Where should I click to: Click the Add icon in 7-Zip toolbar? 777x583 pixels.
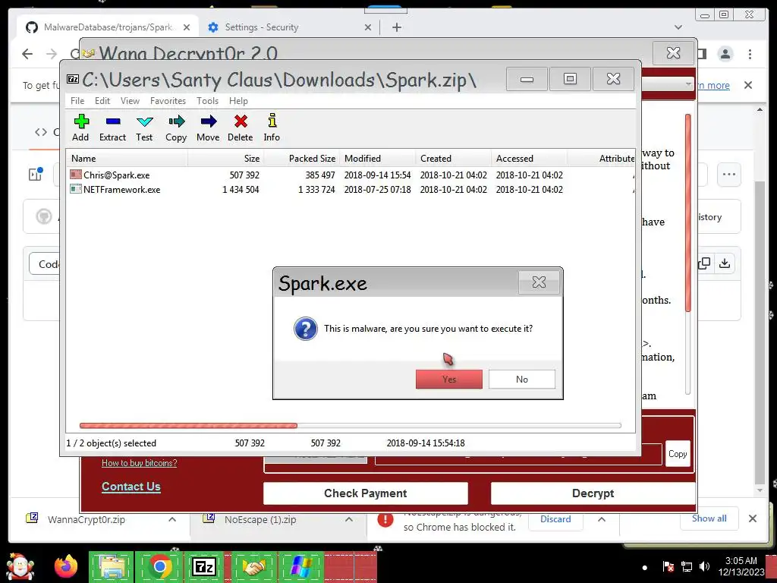[80, 128]
